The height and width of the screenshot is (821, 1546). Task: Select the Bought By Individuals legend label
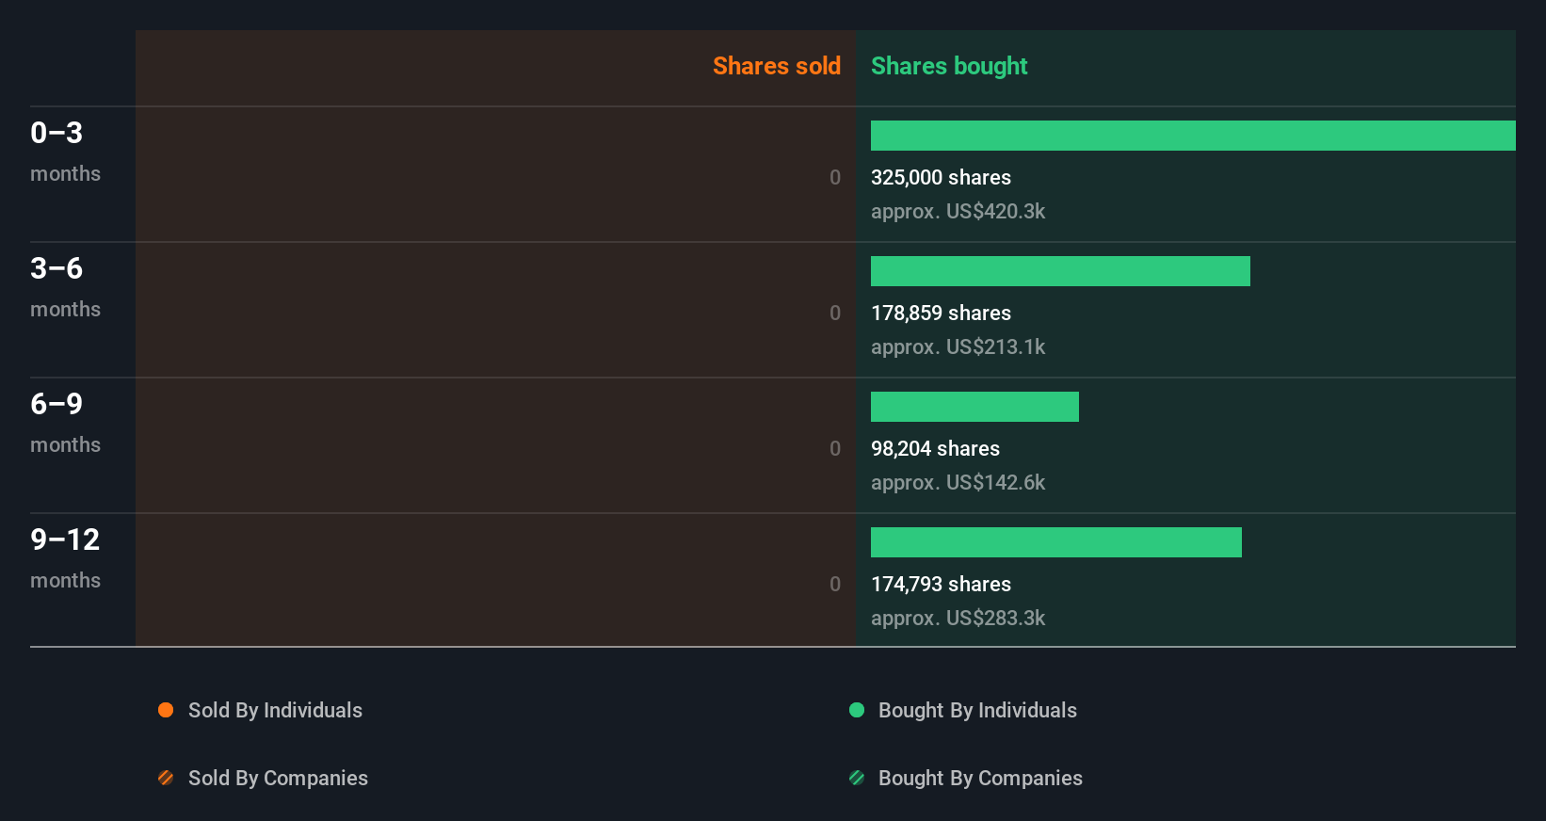pyautogui.click(x=977, y=710)
